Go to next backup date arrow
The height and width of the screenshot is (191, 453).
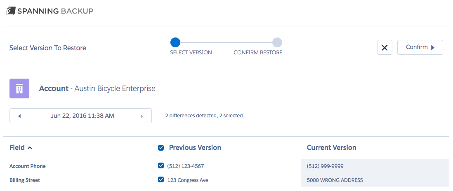point(142,116)
